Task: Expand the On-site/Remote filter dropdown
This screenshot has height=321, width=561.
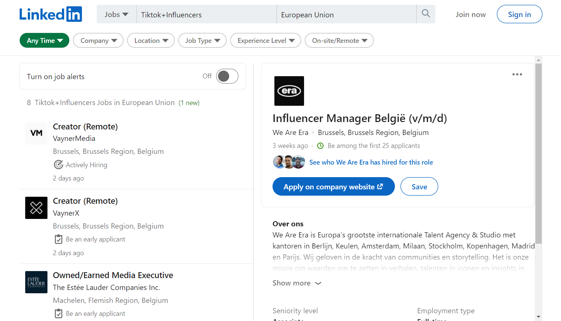Action: (339, 40)
